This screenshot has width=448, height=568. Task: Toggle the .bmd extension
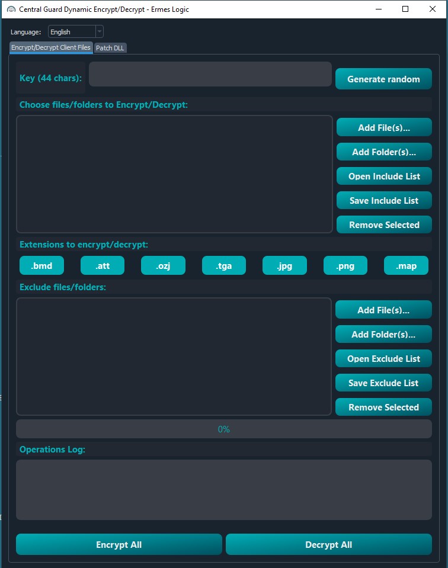coord(41,266)
